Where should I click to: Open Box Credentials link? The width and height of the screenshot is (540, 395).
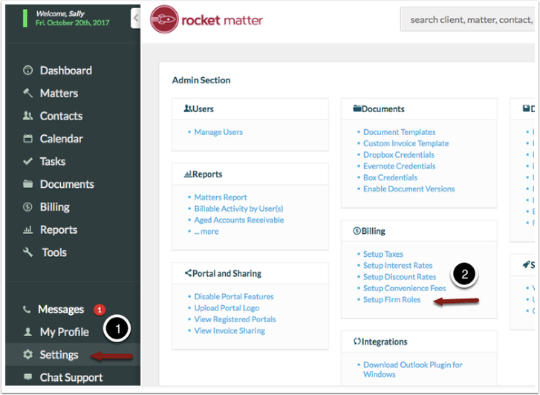[x=390, y=177]
